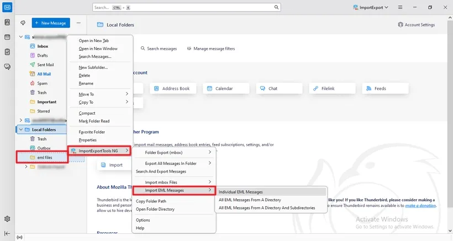Open ImportExportTools Help entry
Screen dimensions: 453x241
point(174,228)
